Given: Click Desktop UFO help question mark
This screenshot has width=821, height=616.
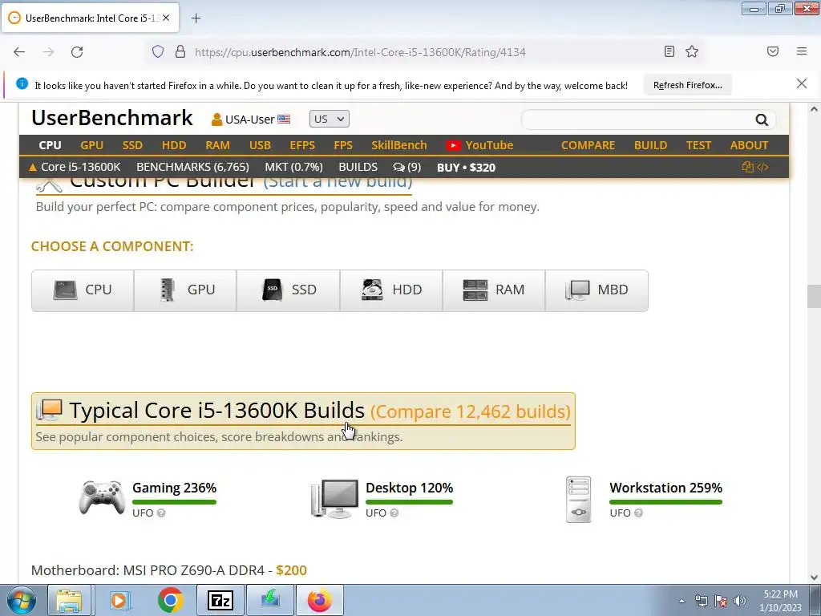Looking at the screenshot, I should point(394,513).
